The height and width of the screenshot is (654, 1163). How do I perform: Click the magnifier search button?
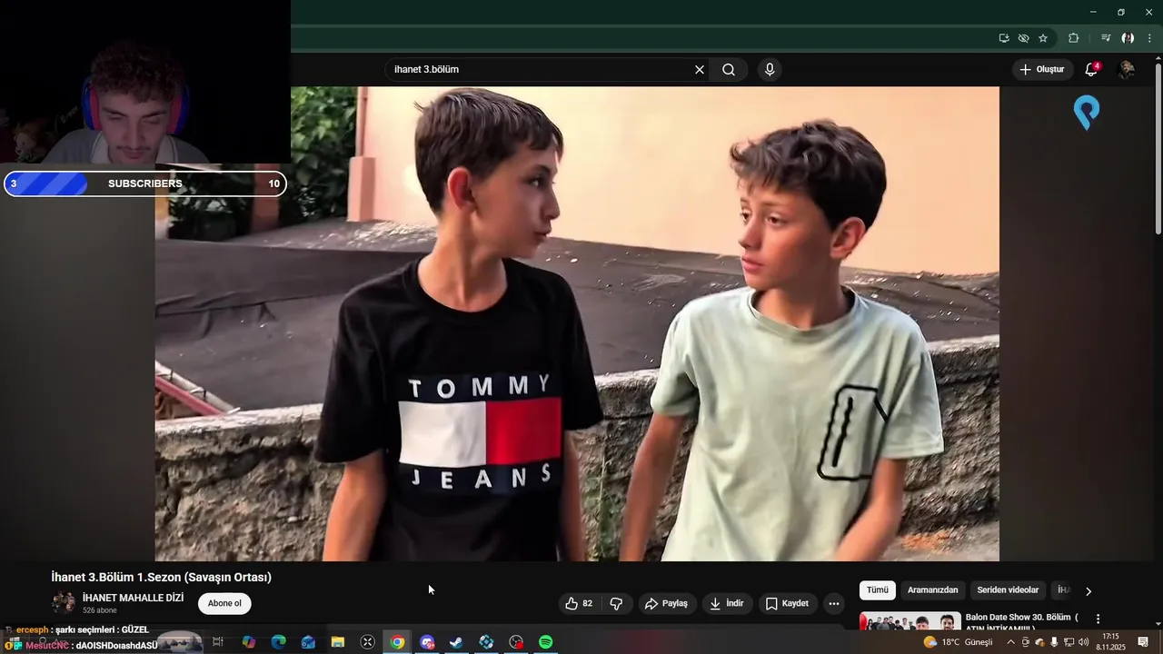pos(729,70)
